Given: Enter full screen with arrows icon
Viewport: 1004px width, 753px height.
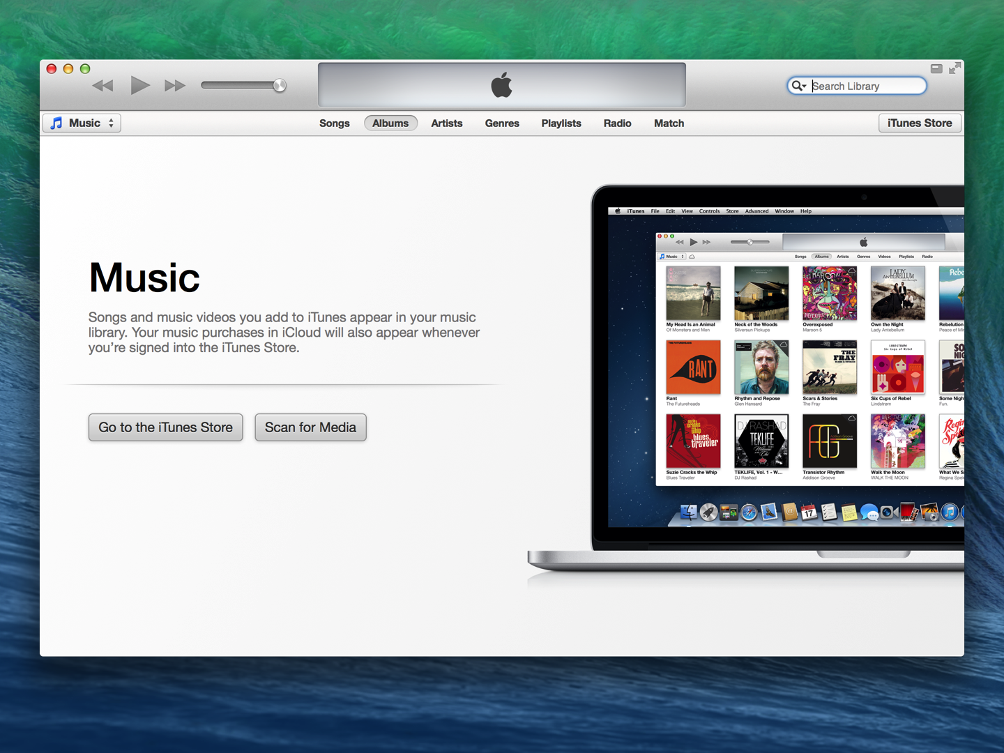Looking at the screenshot, I should pyautogui.click(x=954, y=68).
